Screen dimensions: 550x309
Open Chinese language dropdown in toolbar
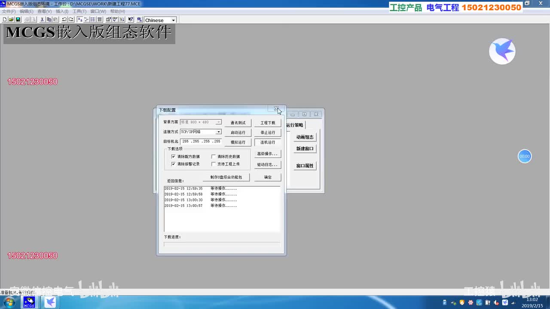click(x=173, y=20)
